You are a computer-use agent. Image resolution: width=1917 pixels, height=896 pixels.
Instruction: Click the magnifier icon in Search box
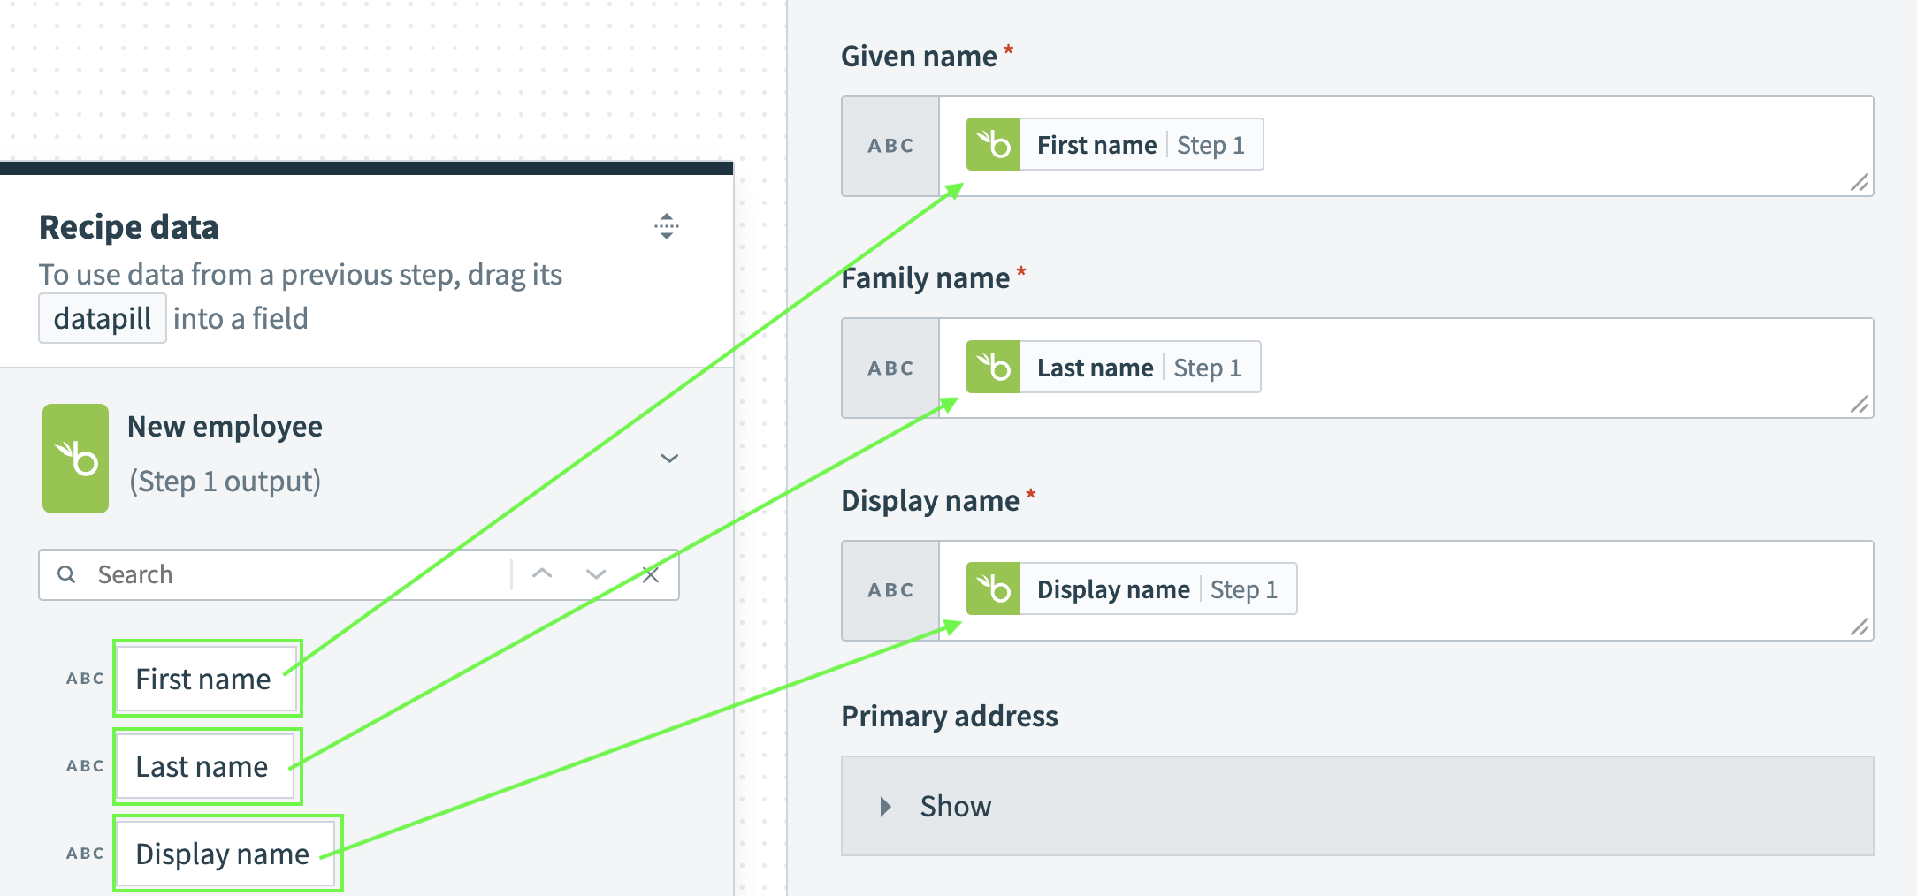tap(66, 575)
